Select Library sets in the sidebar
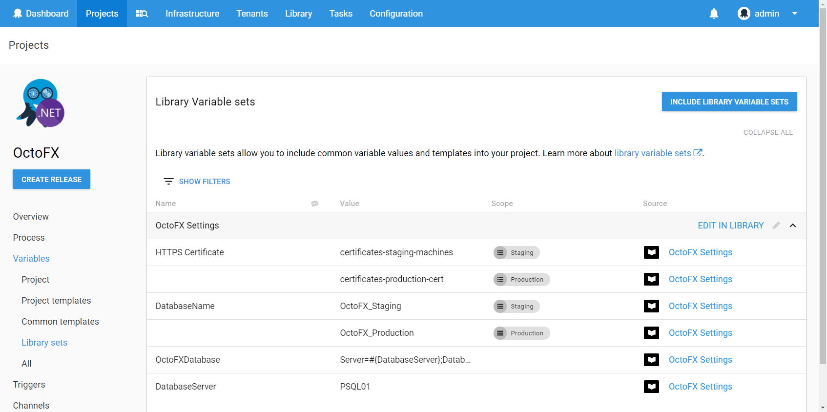The image size is (827, 412). click(x=44, y=343)
